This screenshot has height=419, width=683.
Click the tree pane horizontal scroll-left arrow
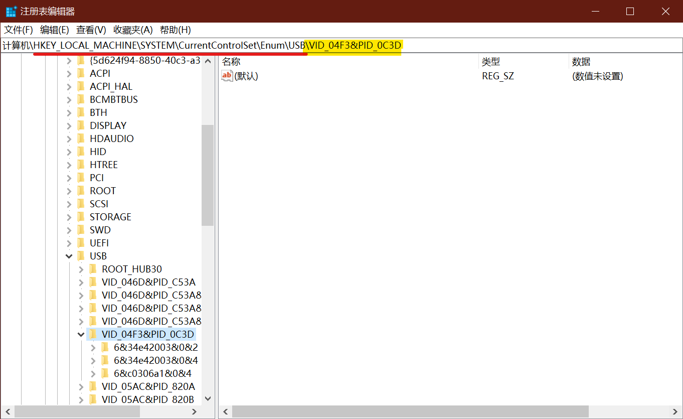coord(8,411)
